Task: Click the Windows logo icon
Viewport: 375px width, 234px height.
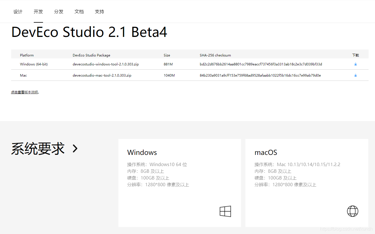Action: tap(225, 211)
